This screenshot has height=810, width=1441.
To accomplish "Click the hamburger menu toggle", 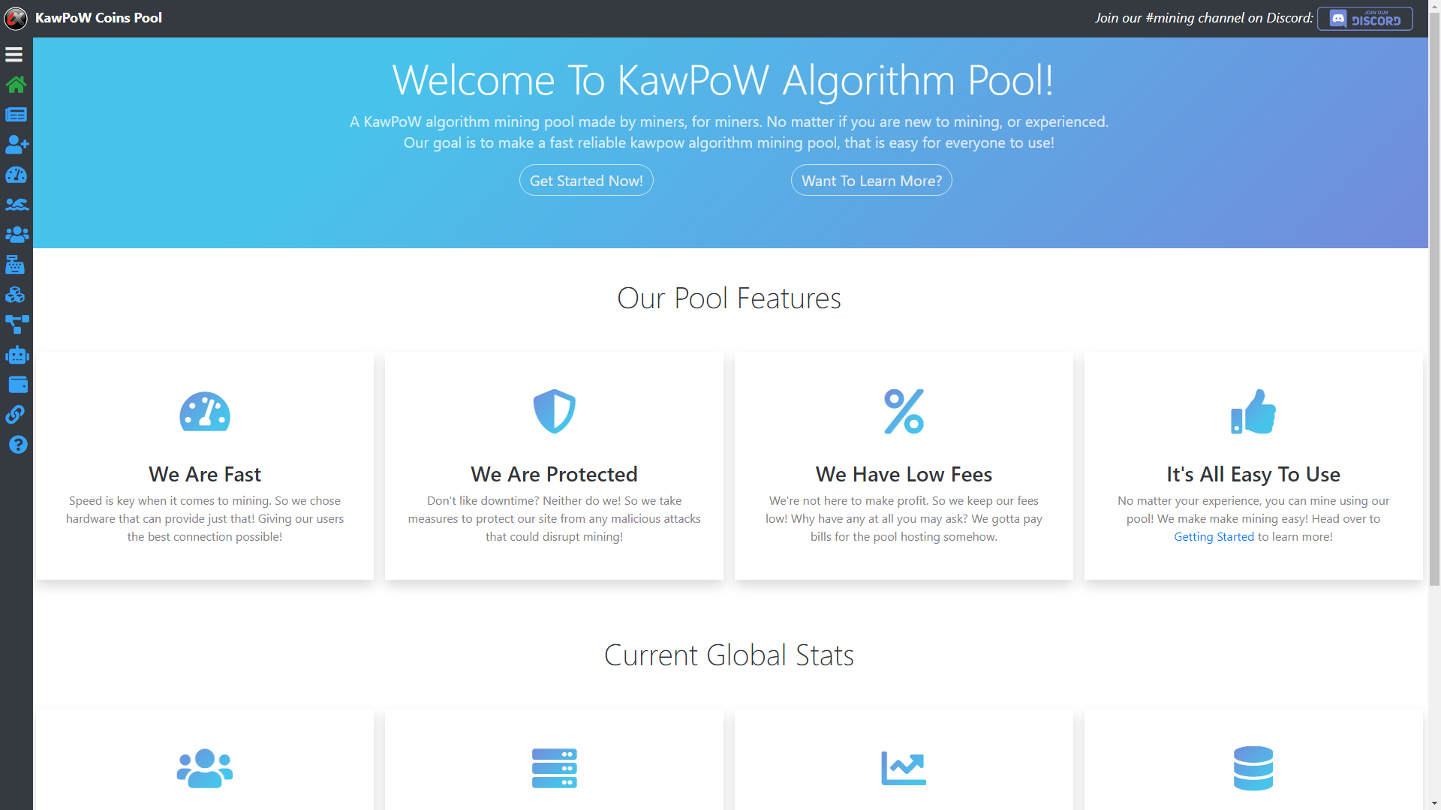I will tap(14, 55).
